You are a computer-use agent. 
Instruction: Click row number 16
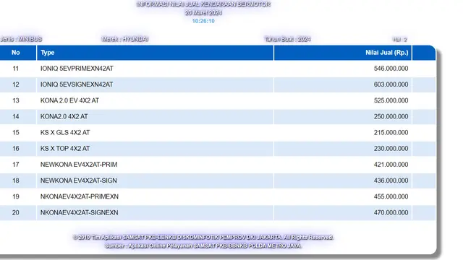(x=16, y=149)
